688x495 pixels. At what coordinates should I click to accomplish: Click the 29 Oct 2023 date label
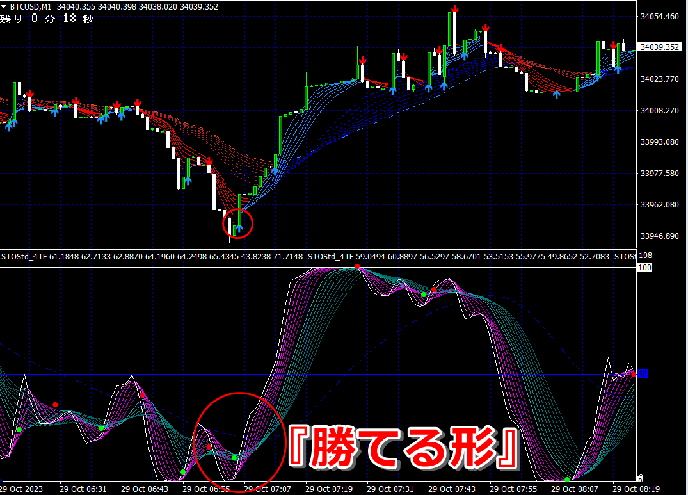coord(22,489)
